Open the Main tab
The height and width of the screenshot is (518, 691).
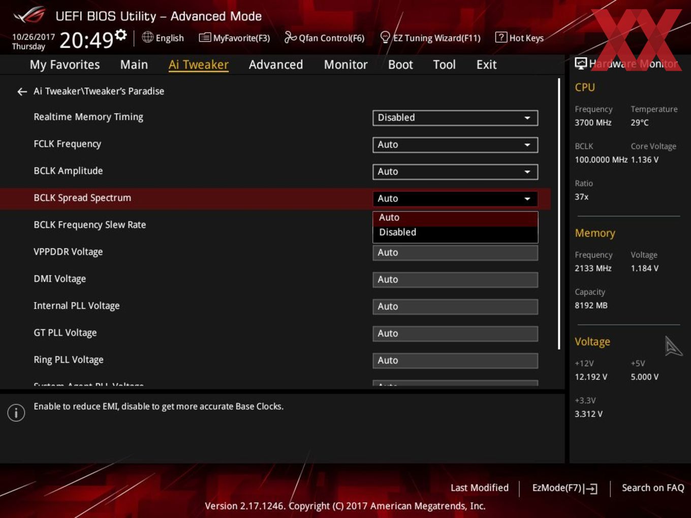click(134, 64)
